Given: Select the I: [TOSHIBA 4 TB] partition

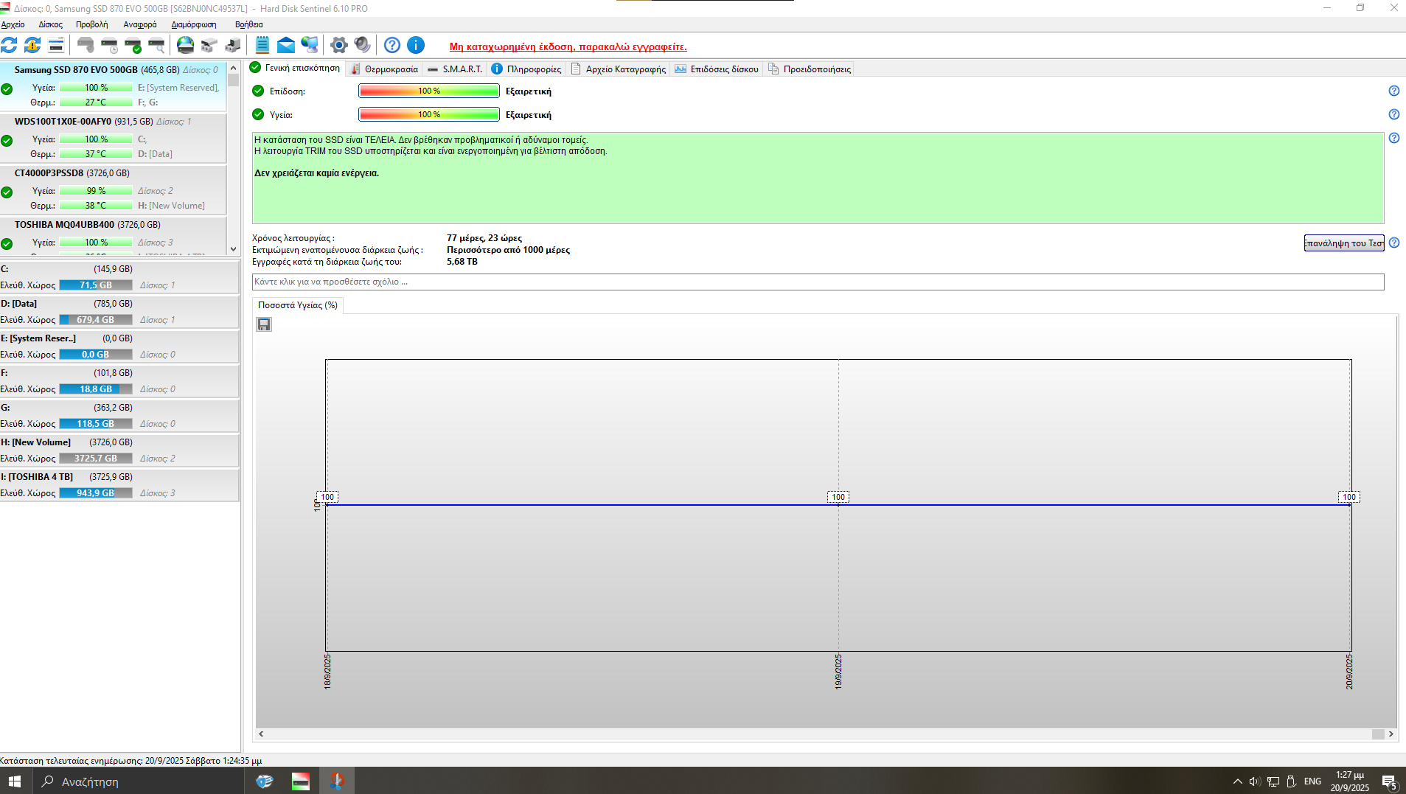Looking at the screenshot, I should (x=119, y=485).
